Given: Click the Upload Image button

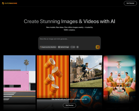Looking at the screenshot, I should point(63,47).
